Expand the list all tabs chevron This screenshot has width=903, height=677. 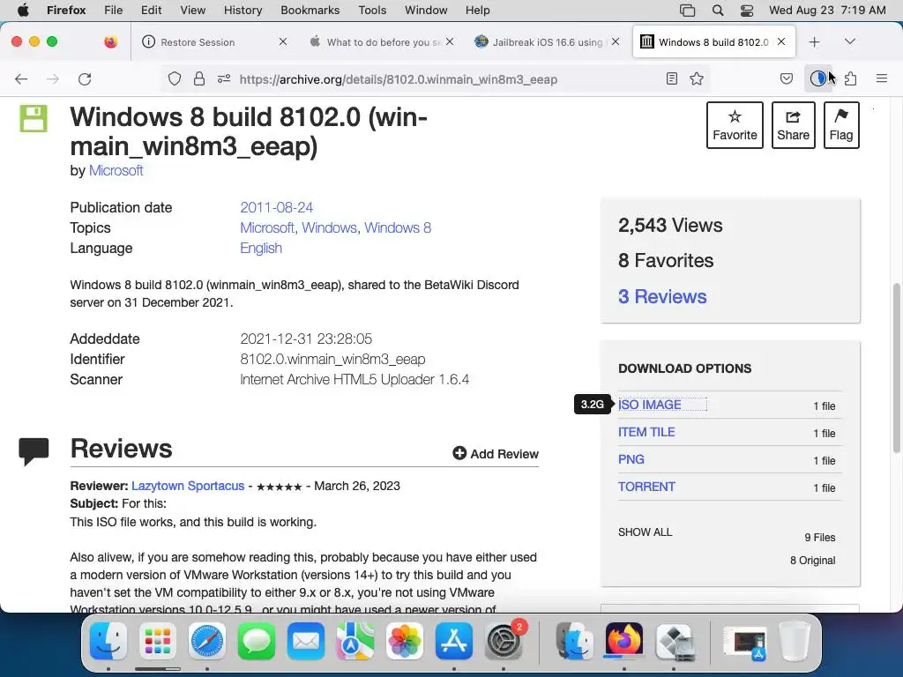pos(850,41)
